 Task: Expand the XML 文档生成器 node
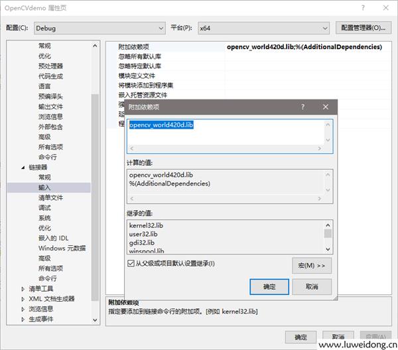24,299
